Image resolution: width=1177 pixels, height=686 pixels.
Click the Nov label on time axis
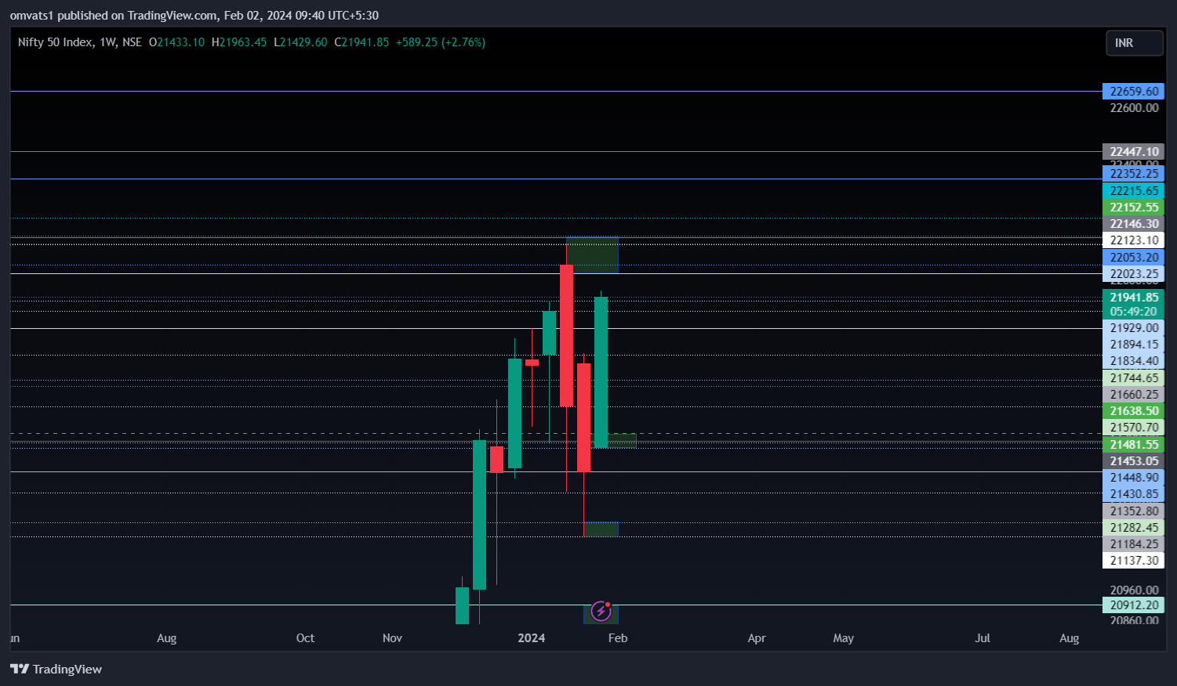(392, 638)
